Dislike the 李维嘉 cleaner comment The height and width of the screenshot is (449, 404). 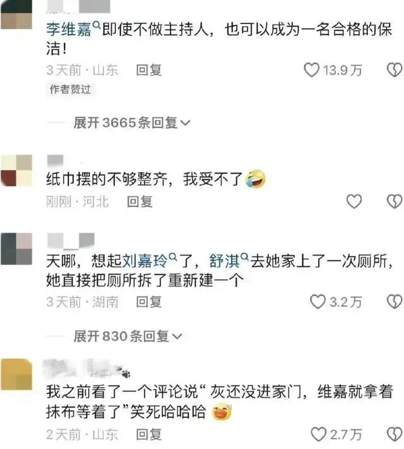coord(395,70)
